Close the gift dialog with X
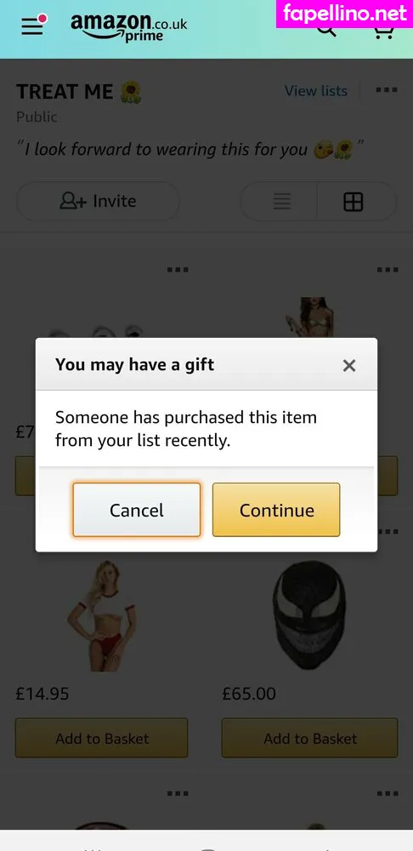413x851 pixels. tap(349, 366)
